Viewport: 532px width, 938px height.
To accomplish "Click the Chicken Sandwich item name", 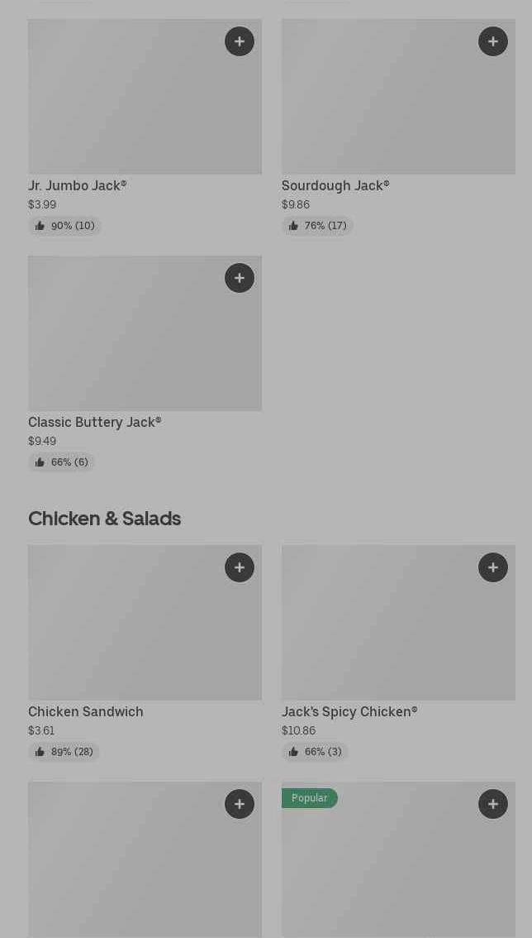I will (86, 712).
